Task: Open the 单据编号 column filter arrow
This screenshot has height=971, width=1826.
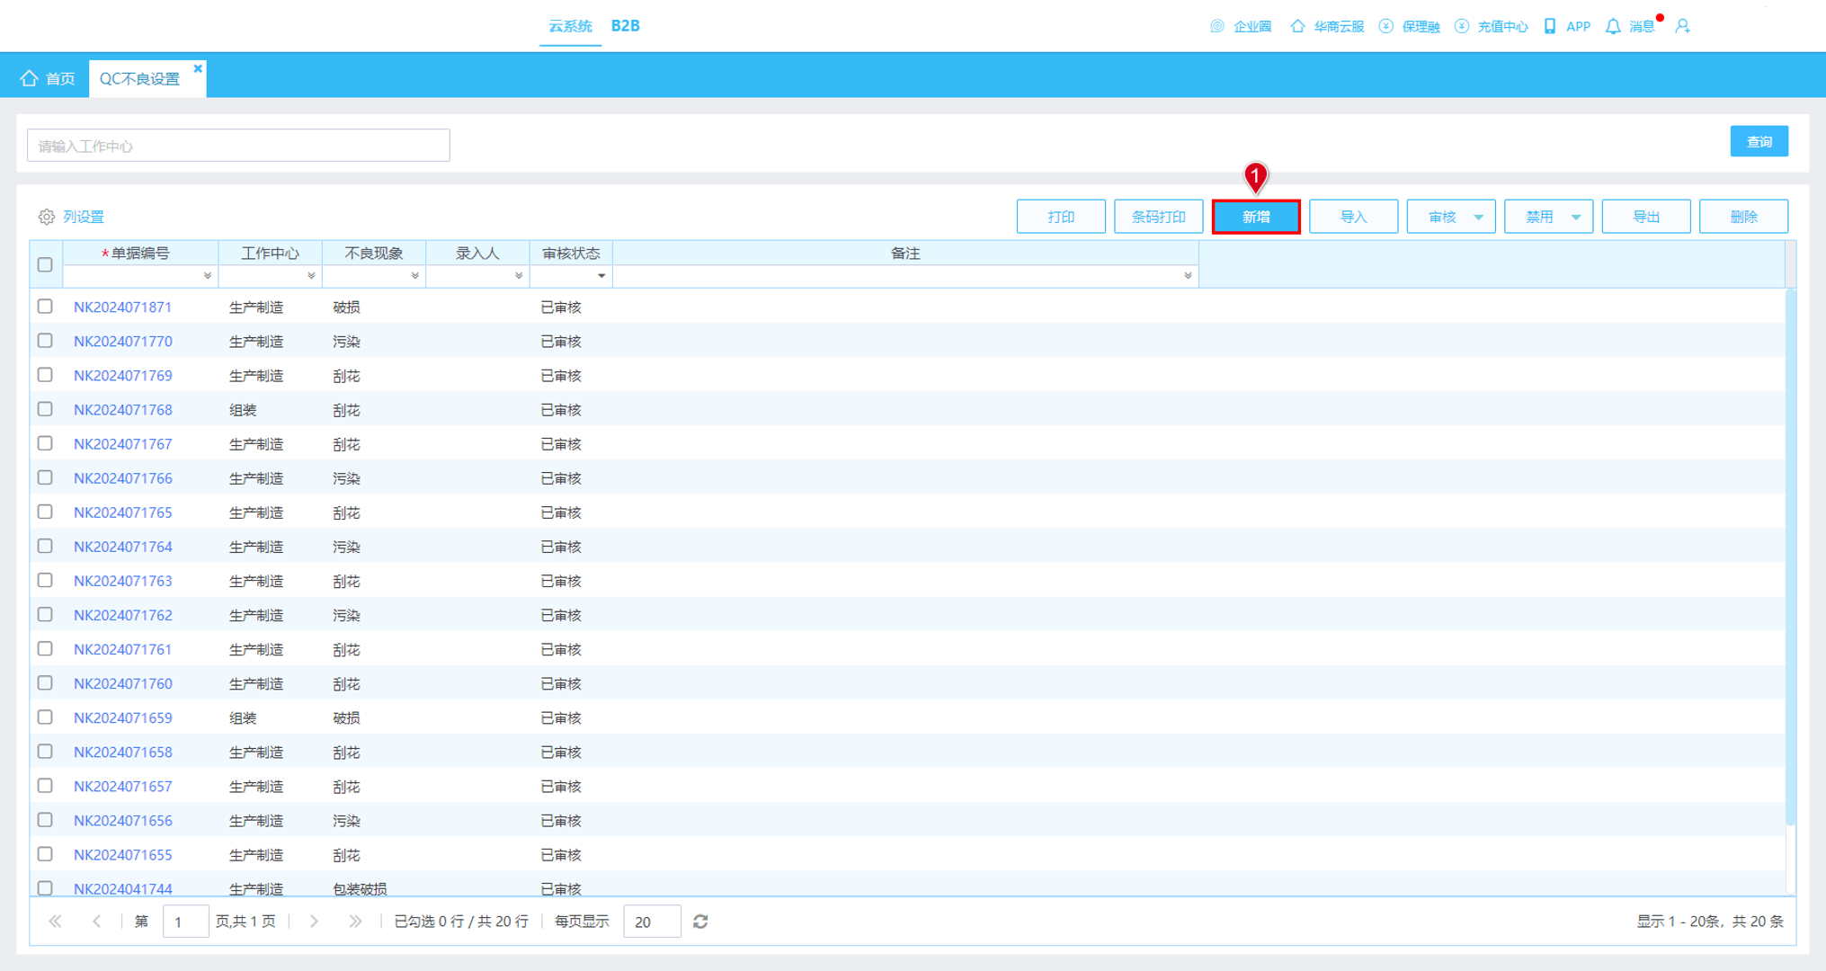Action: click(x=208, y=276)
